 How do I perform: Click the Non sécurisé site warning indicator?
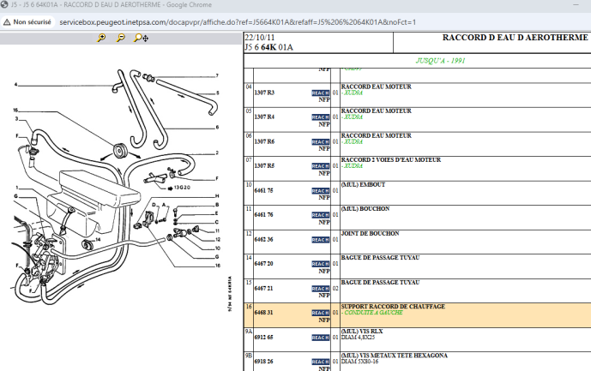tap(28, 21)
